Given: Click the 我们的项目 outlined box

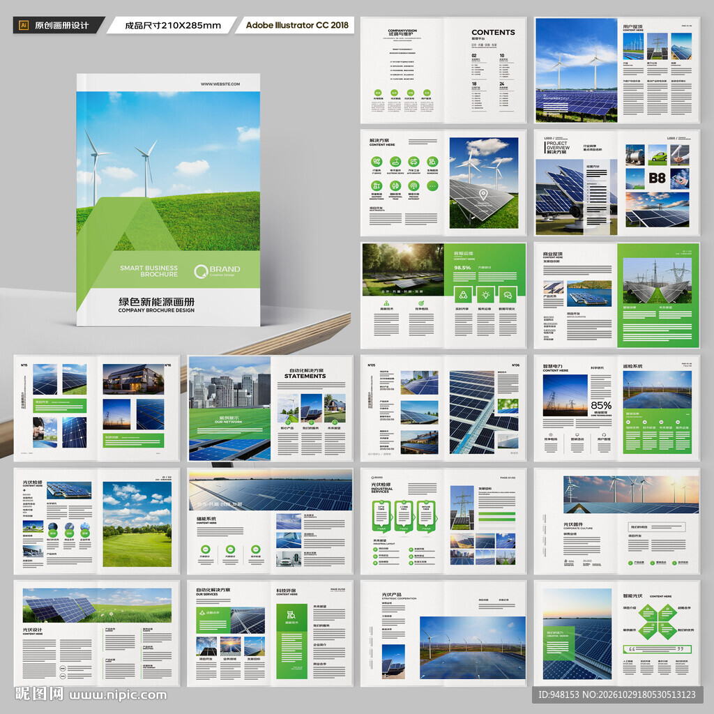Looking at the screenshot, I should (657, 527).
